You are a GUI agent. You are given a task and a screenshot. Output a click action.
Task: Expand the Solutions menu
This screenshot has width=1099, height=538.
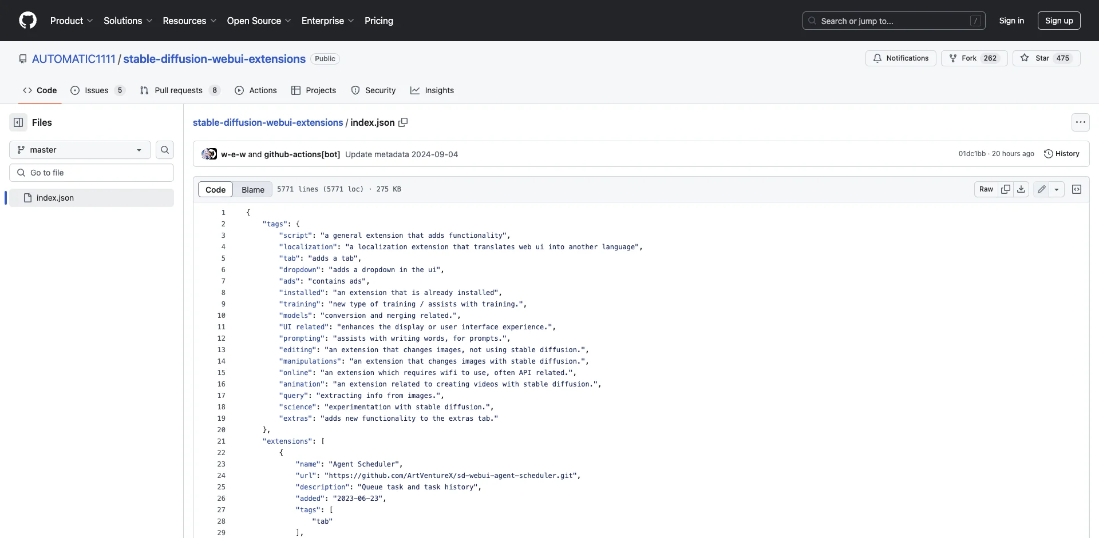[x=128, y=21]
